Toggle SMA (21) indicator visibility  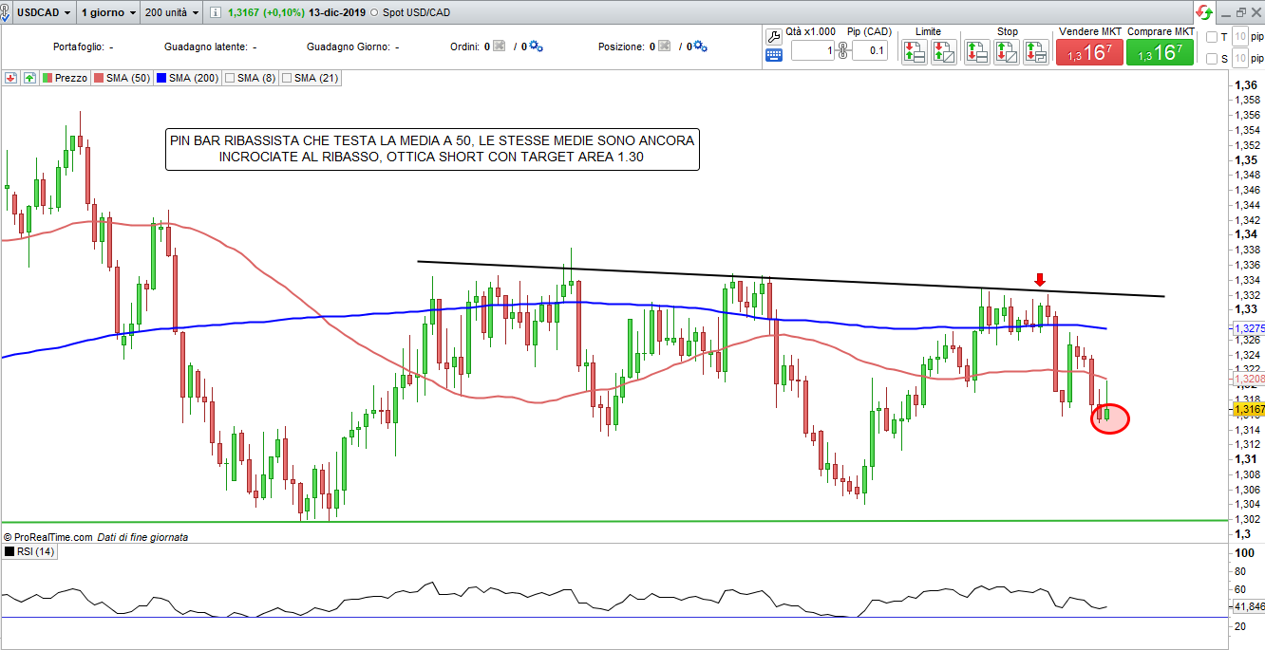pyautogui.click(x=286, y=78)
